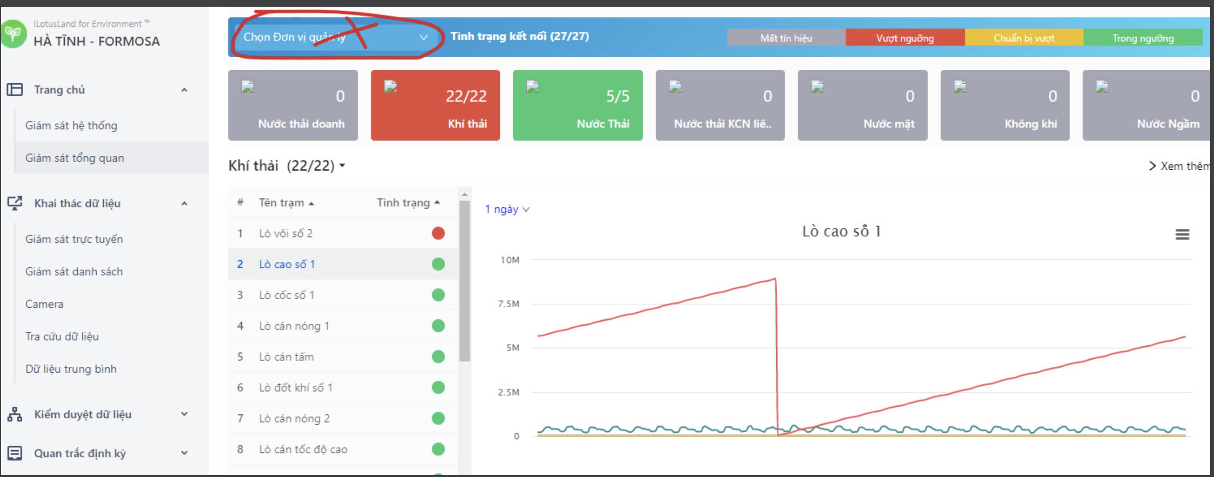Click the image icon on Nước Thải green card
Image resolution: width=1214 pixels, height=477 pixels.
[533, 87]
